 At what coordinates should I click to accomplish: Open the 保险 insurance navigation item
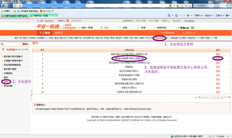pos(125,28)
